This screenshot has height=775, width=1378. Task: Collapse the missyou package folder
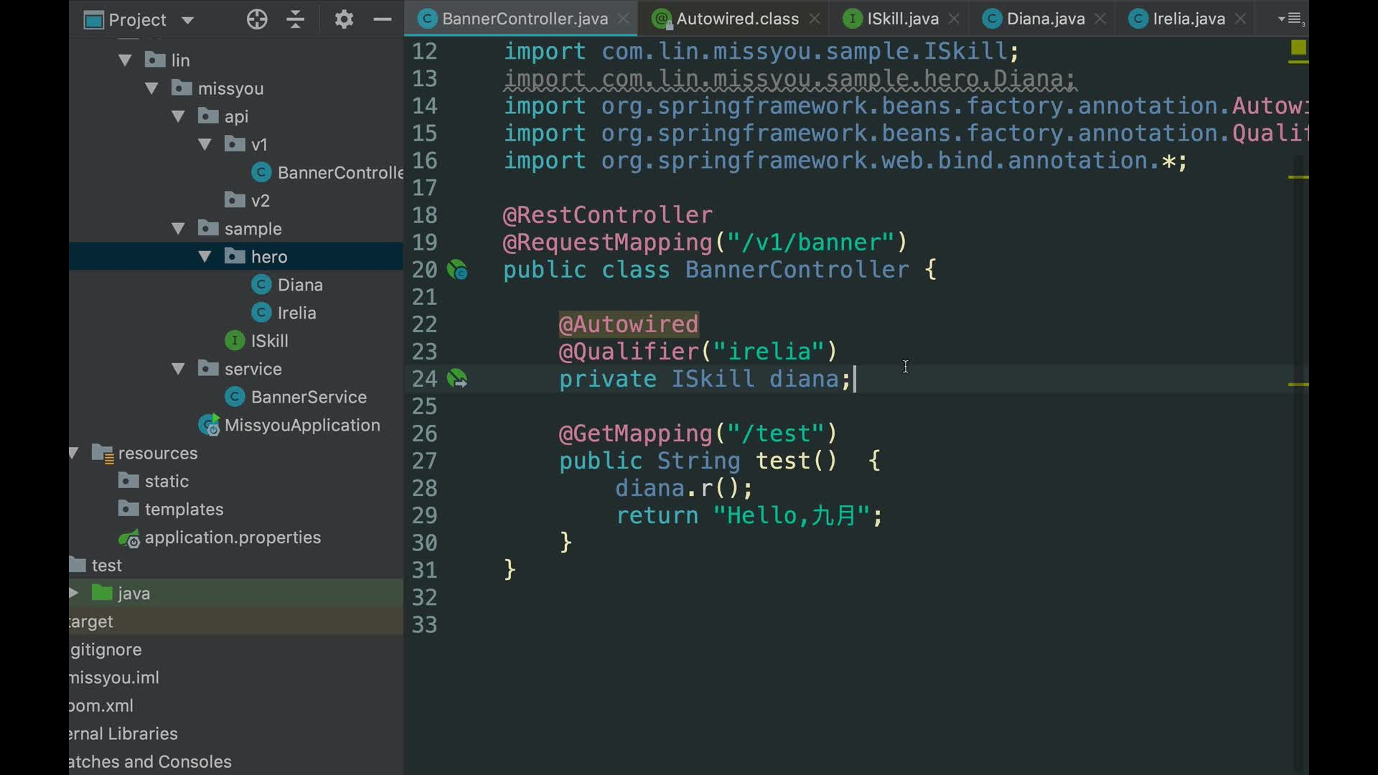tap(151, 88)
